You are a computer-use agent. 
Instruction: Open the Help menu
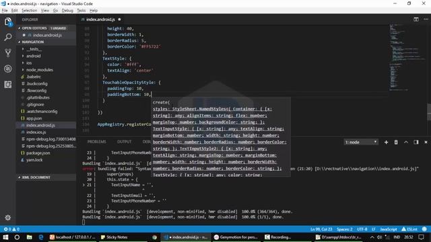click(x=94, y=11)
